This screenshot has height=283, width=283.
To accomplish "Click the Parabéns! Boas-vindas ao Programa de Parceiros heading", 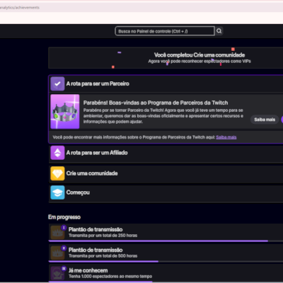I will click(156, 103).
